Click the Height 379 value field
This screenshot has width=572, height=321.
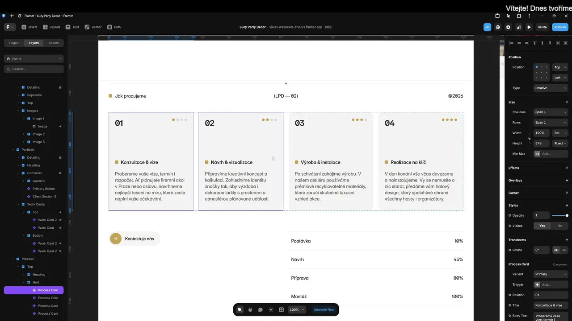click(542, 144)
